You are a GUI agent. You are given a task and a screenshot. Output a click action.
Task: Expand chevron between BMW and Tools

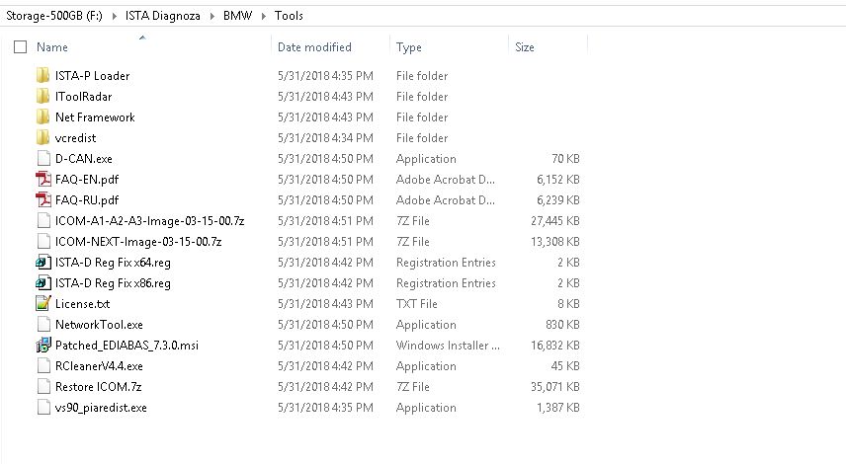(263, 16)
